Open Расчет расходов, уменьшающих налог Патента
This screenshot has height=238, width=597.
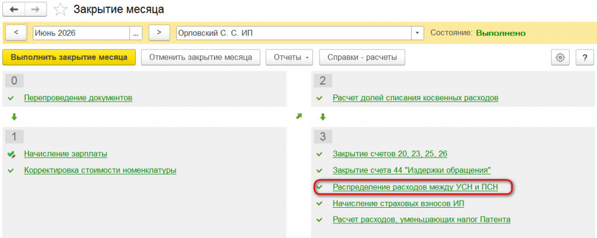422,220
